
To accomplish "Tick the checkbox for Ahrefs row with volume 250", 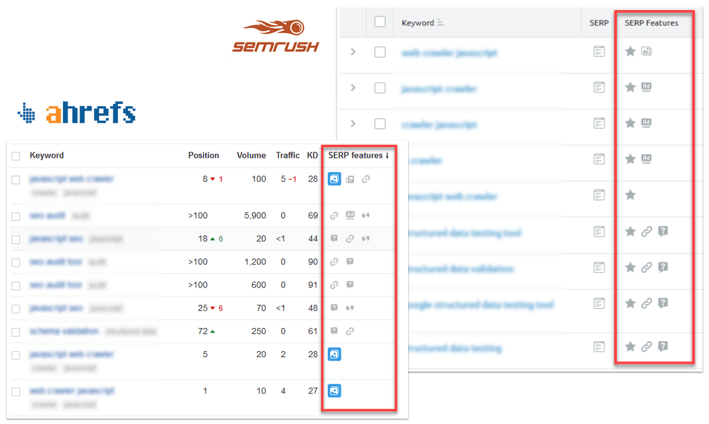I will (16, 332).
